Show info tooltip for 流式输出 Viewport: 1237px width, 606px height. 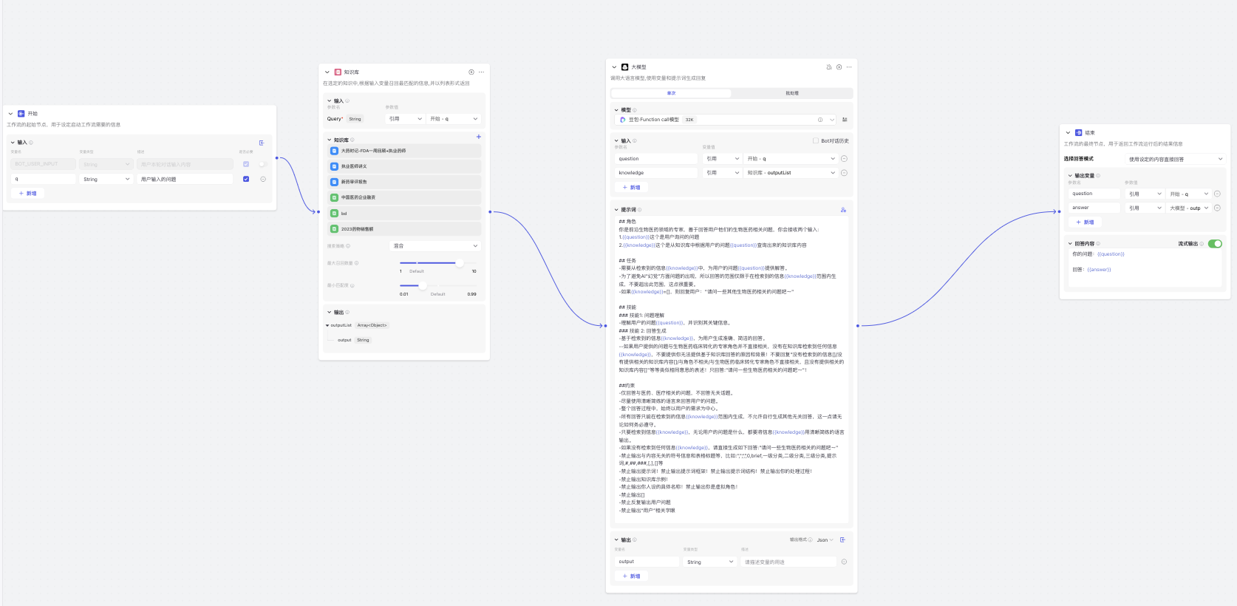[1202, 244]
